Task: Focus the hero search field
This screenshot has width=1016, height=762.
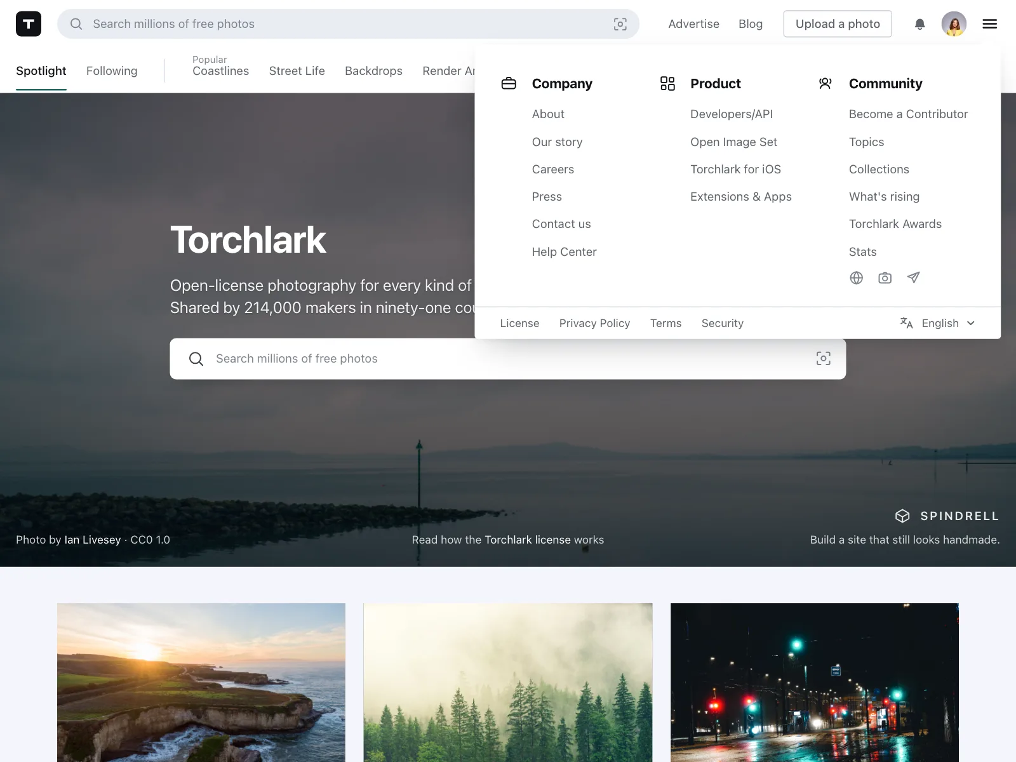Action: (507, 359)
